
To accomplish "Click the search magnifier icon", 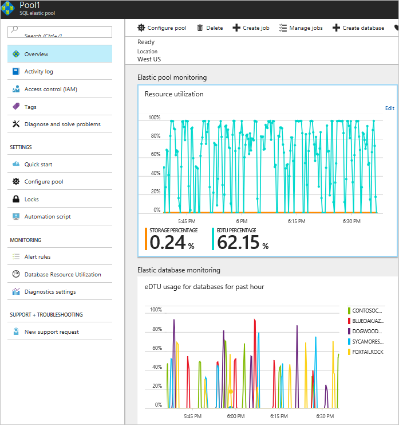I will [x=15, y=29].
